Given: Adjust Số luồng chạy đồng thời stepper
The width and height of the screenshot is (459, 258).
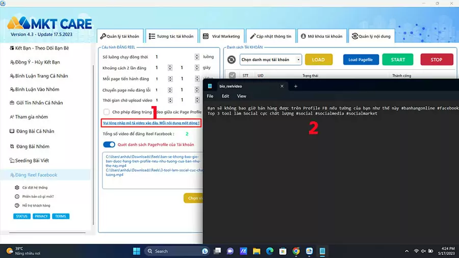Looking at the screenshot, I should tap(197, 57).
